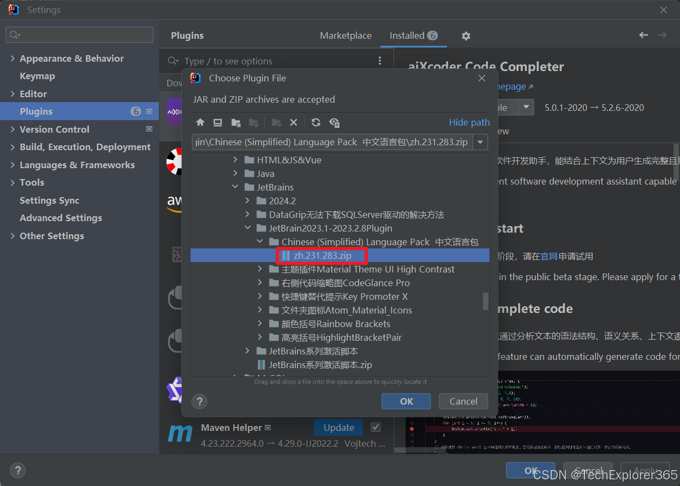Open 官网 link in plugin description

pyautogui.click(x=548, y=256)
